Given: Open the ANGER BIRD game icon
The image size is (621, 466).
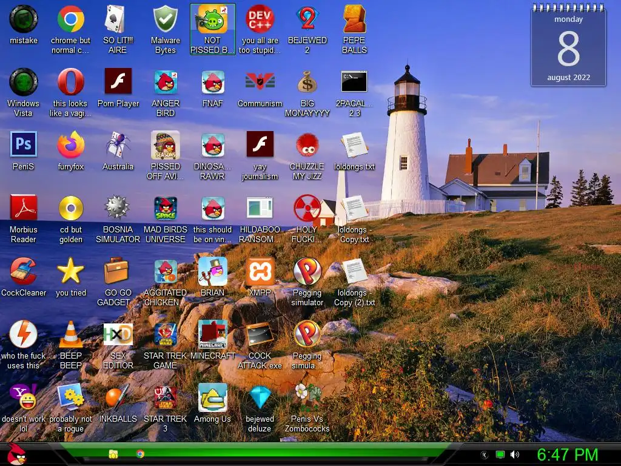Looking at the screenshot, I should (165, 82).
